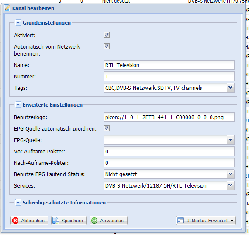This screenshot has height=235, width=249.
Task: Click the Benutzerlogo picon path field
Action: pyautogui.click(x=169, y=117)
